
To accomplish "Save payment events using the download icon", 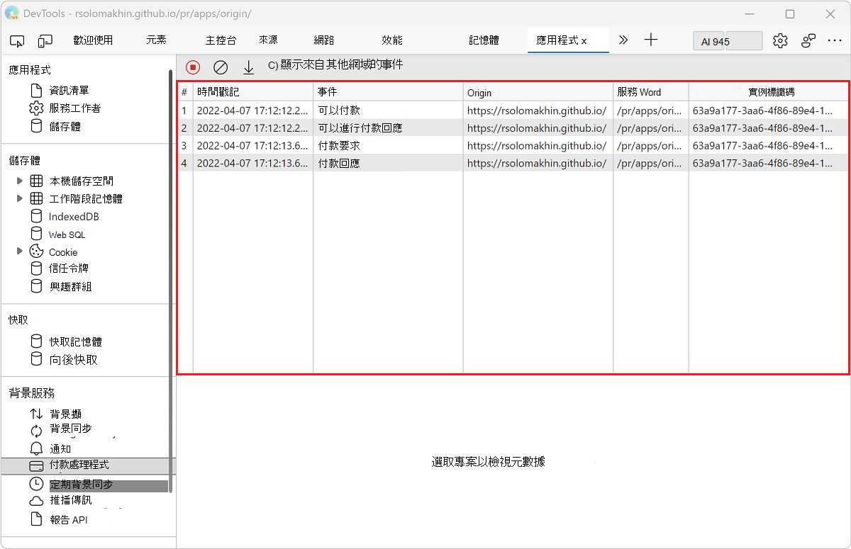I will [247, 67].
